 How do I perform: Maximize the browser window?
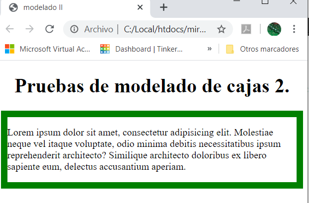point(265,1)
